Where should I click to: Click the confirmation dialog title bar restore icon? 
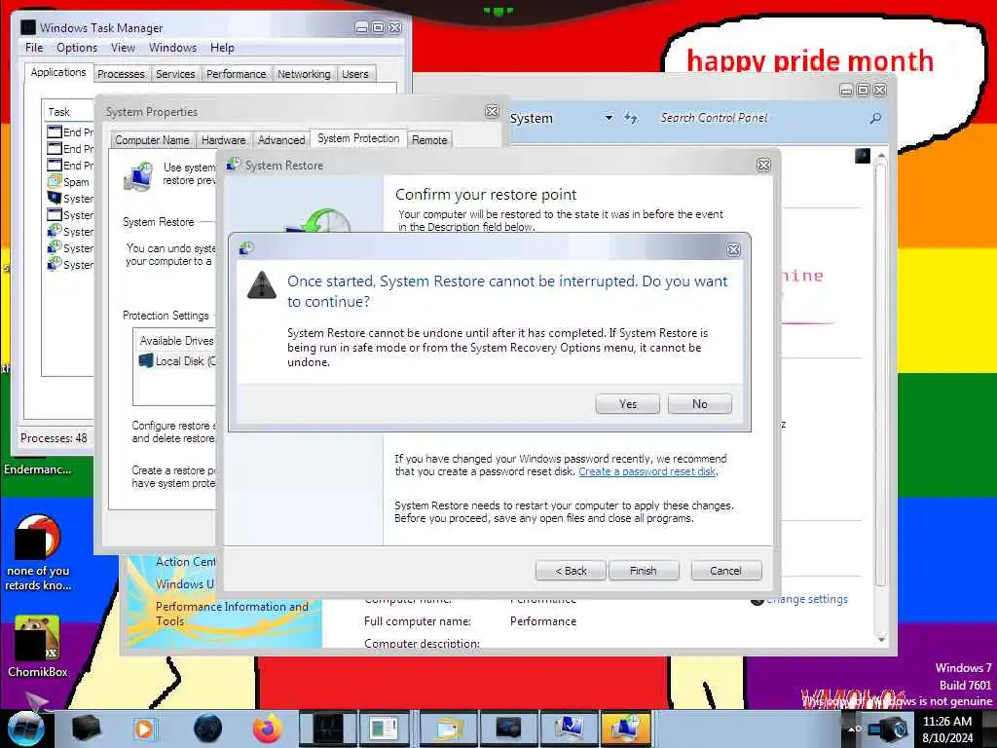246,248
